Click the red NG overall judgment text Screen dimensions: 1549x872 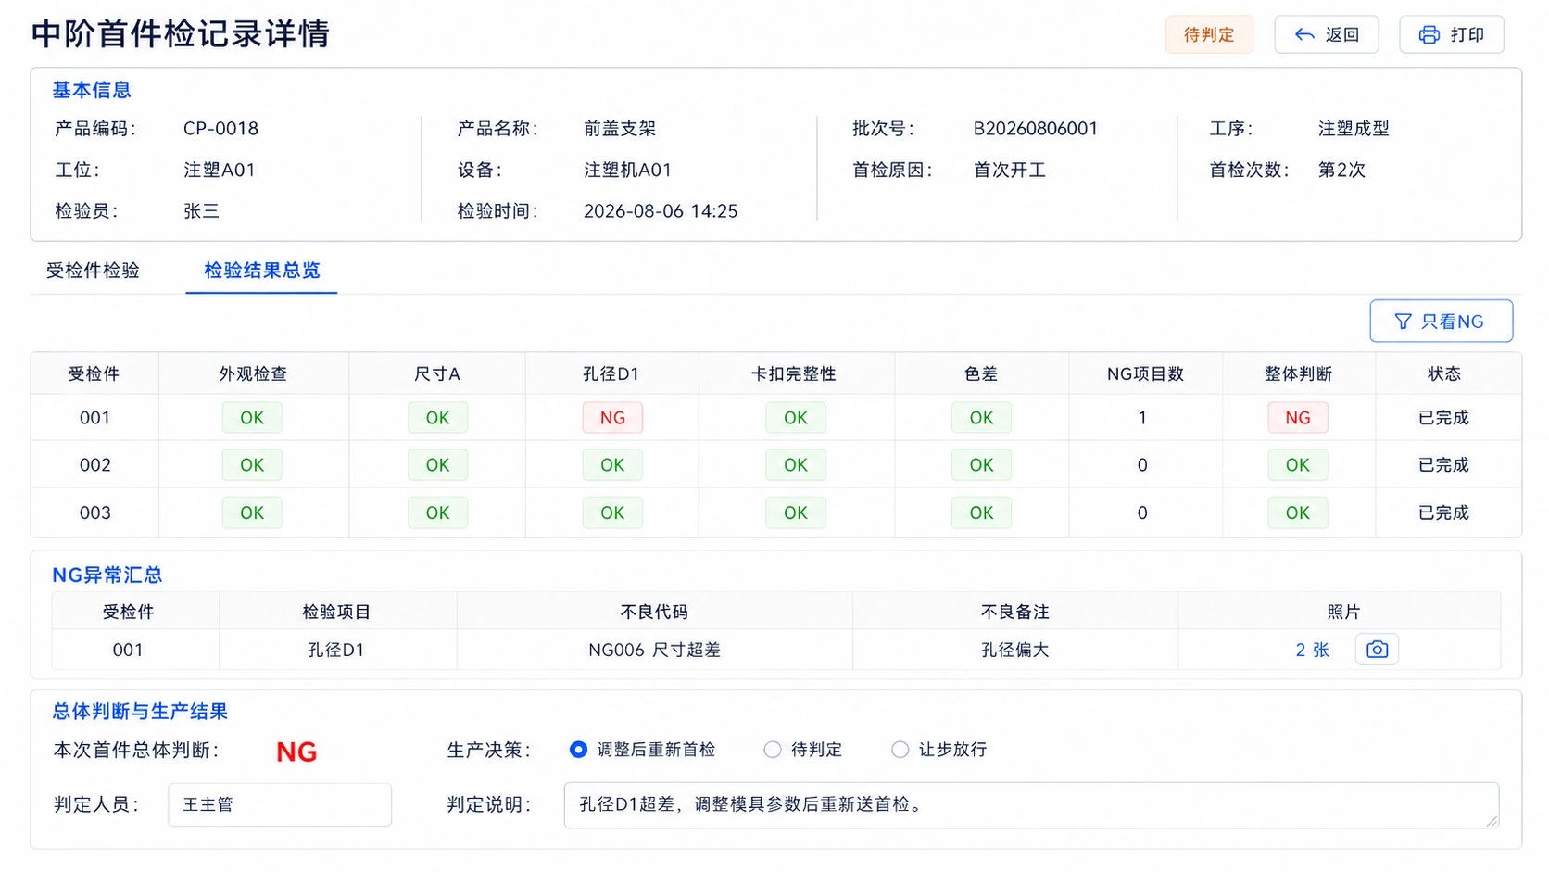pyautogui.click(x=296, y=752)
